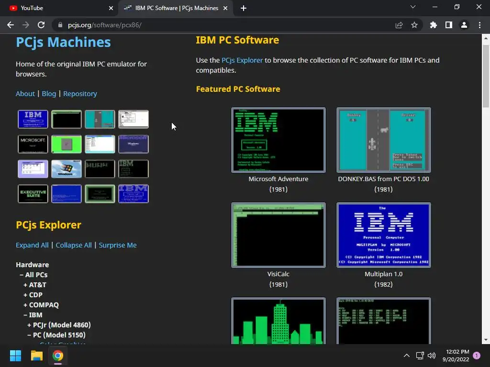Bookmark this page with star icon
The height and width of the screenshot is (367, 490).
[x=414, y=25]
